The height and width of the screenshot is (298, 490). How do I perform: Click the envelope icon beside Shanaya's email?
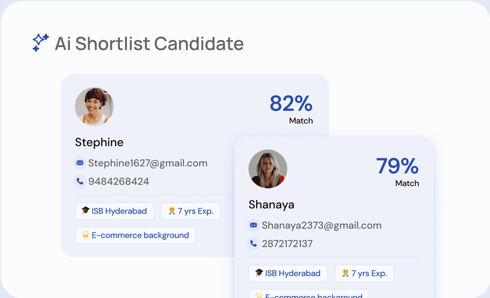[253, 225]
